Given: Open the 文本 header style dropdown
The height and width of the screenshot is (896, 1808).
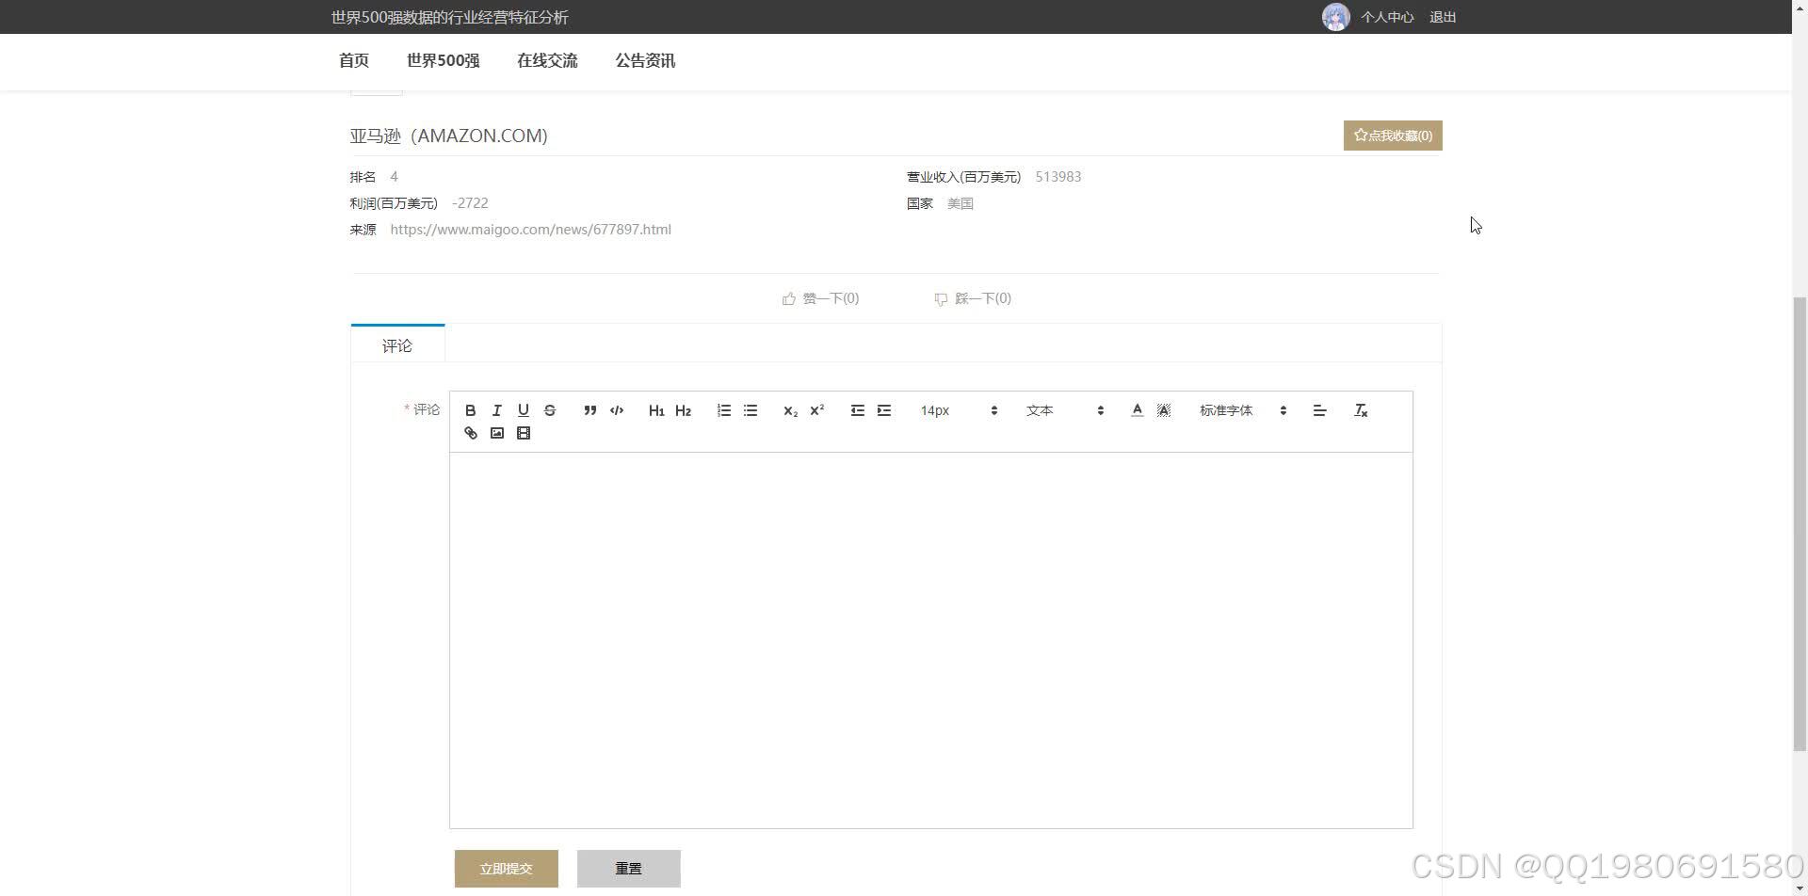Looking at the screenshot, I should (1065, 410).
